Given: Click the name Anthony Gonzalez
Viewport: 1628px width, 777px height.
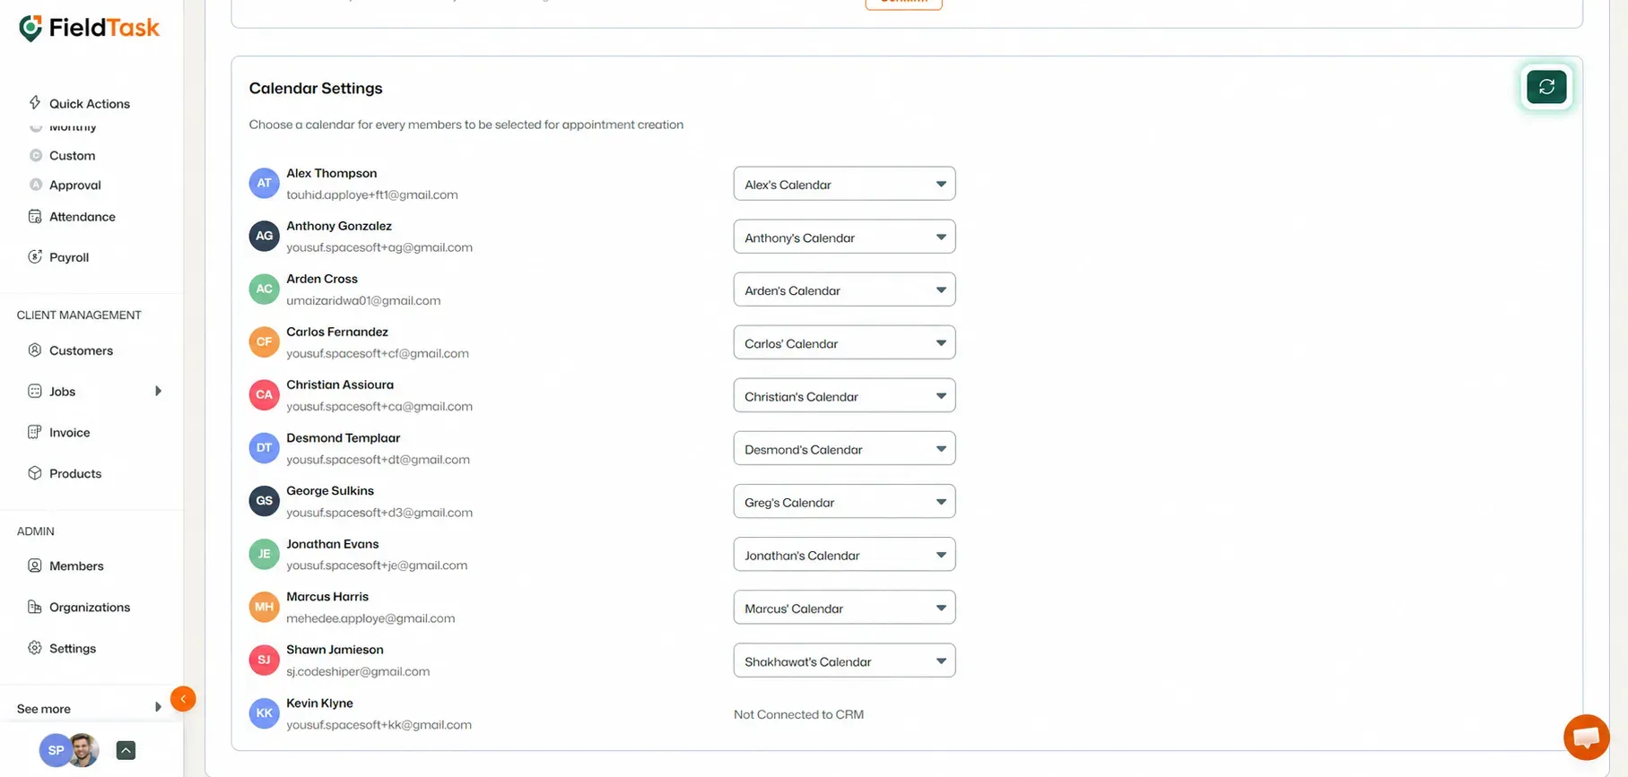Looking at the screenshot, I should click(339, 226).
